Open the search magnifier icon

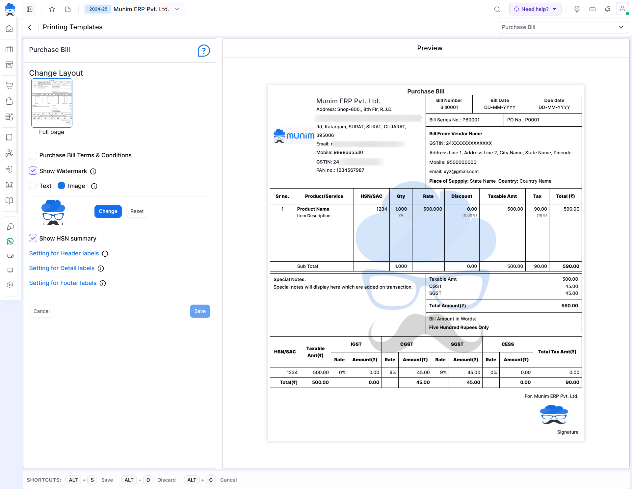[x=497, y=9]
